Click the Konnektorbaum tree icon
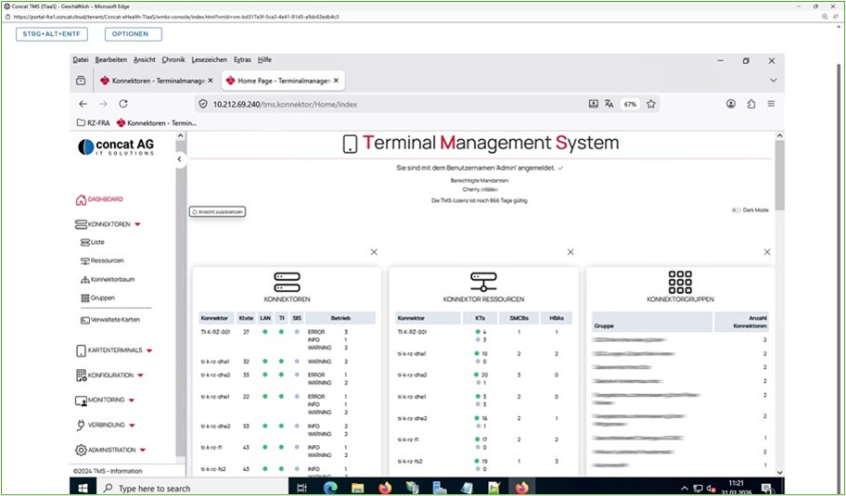846x496 pixels. click(x=84, y=279)
